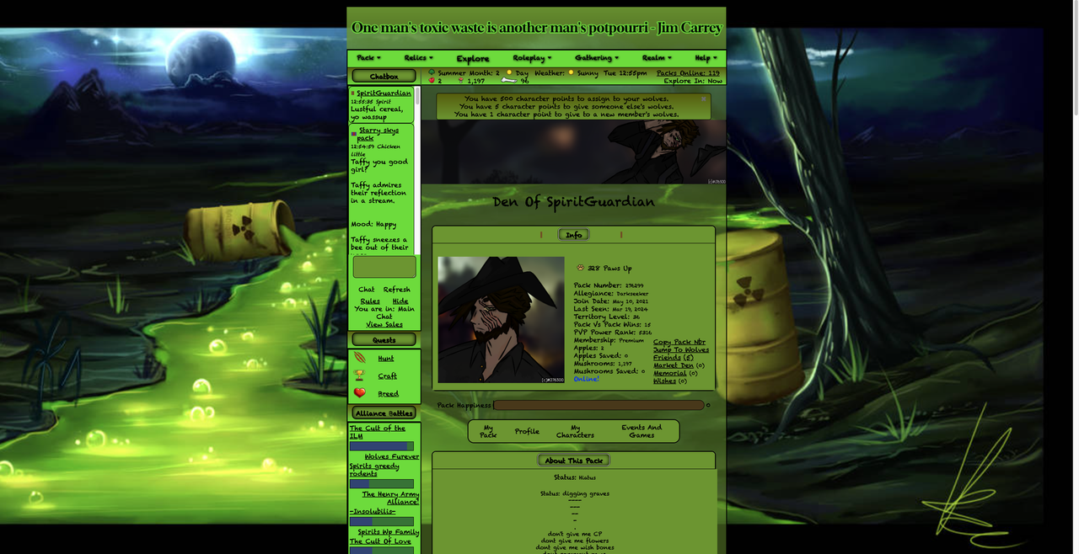Click the Day sun icon

pyautogui.click(x=510, y=72)
